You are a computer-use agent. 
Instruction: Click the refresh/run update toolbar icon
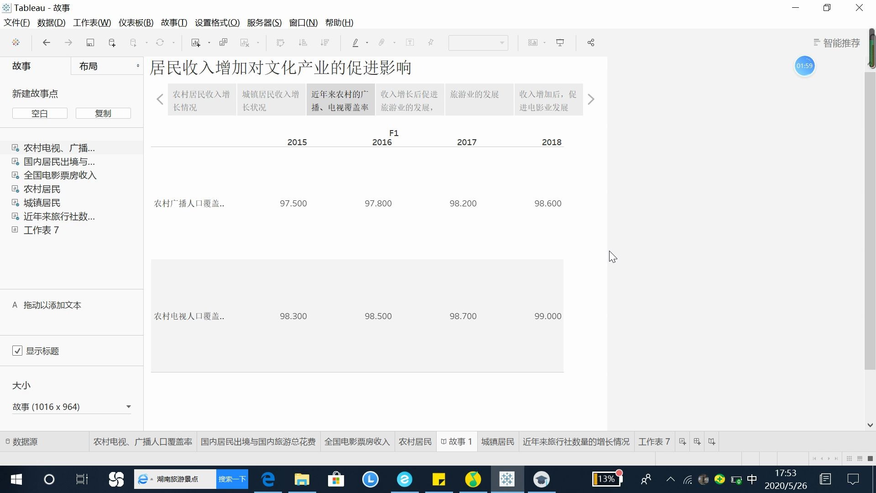pyautogui.click(x=160, y=42)
